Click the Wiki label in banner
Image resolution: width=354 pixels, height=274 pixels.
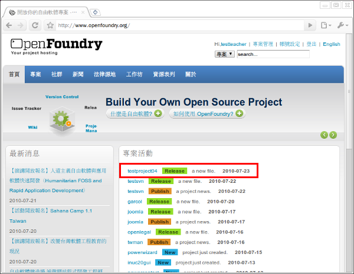pos(32,128)
